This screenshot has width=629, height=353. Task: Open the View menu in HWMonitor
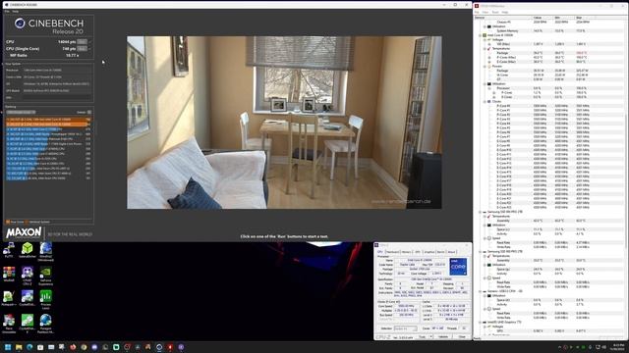pos(485,12)
